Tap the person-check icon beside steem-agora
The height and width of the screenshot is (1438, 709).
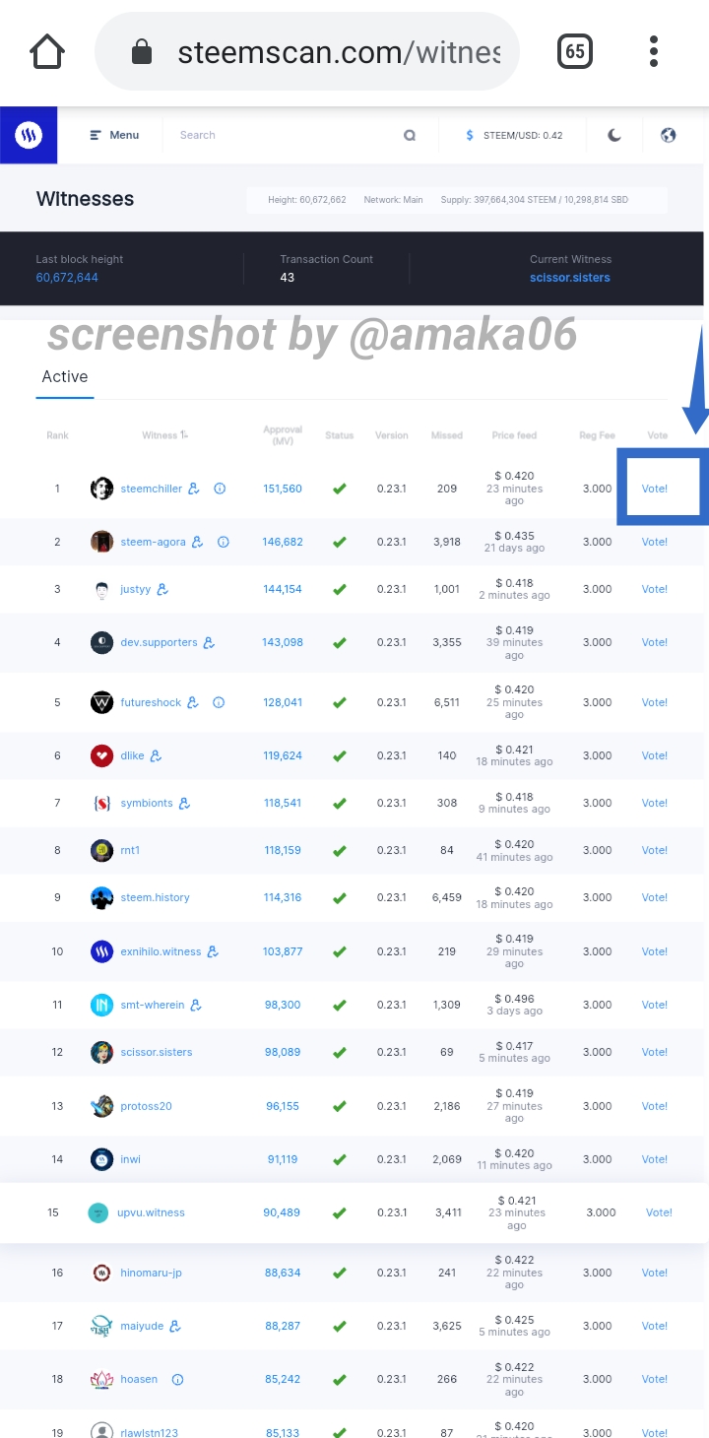coord(198,542)
